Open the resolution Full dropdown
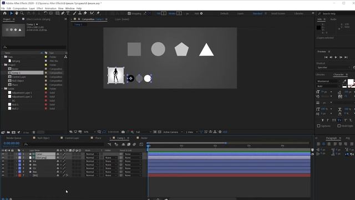This screenshot has height=200, width=355. 143,132
